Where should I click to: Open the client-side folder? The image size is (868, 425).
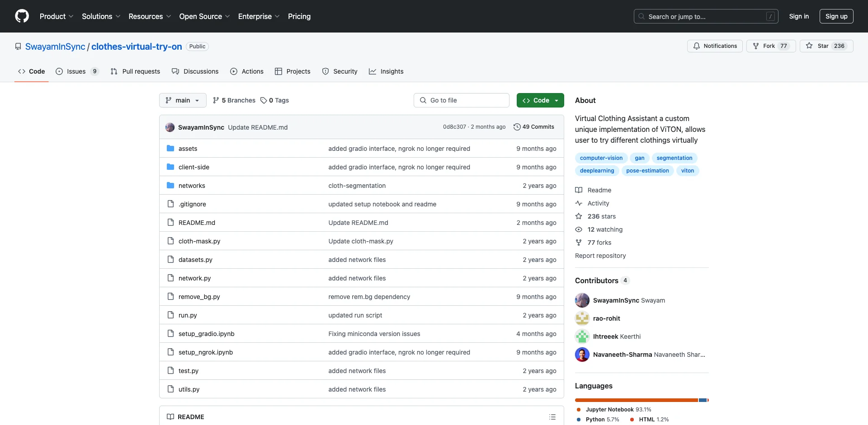194,167
